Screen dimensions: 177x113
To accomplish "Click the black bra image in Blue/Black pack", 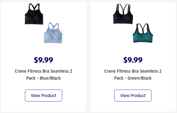I will pyautogui.click(x=34, y=15).
